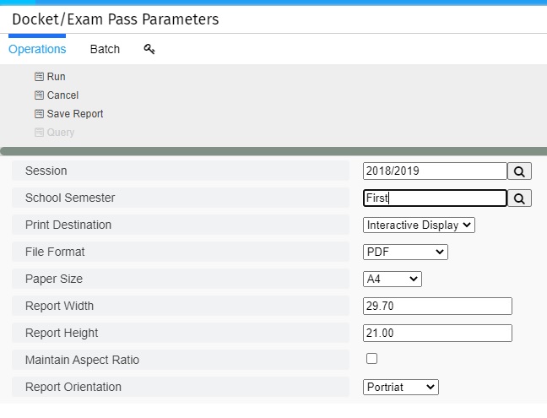Select the Cancel operation
The image size is (547, 418).
tap(62, 95)
